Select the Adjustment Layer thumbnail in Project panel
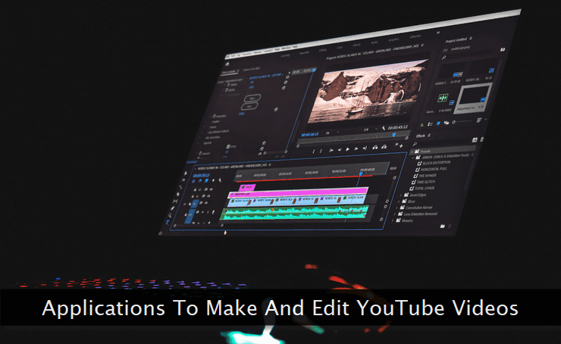The height and width of the screenshot is (344, 561). 473,98
